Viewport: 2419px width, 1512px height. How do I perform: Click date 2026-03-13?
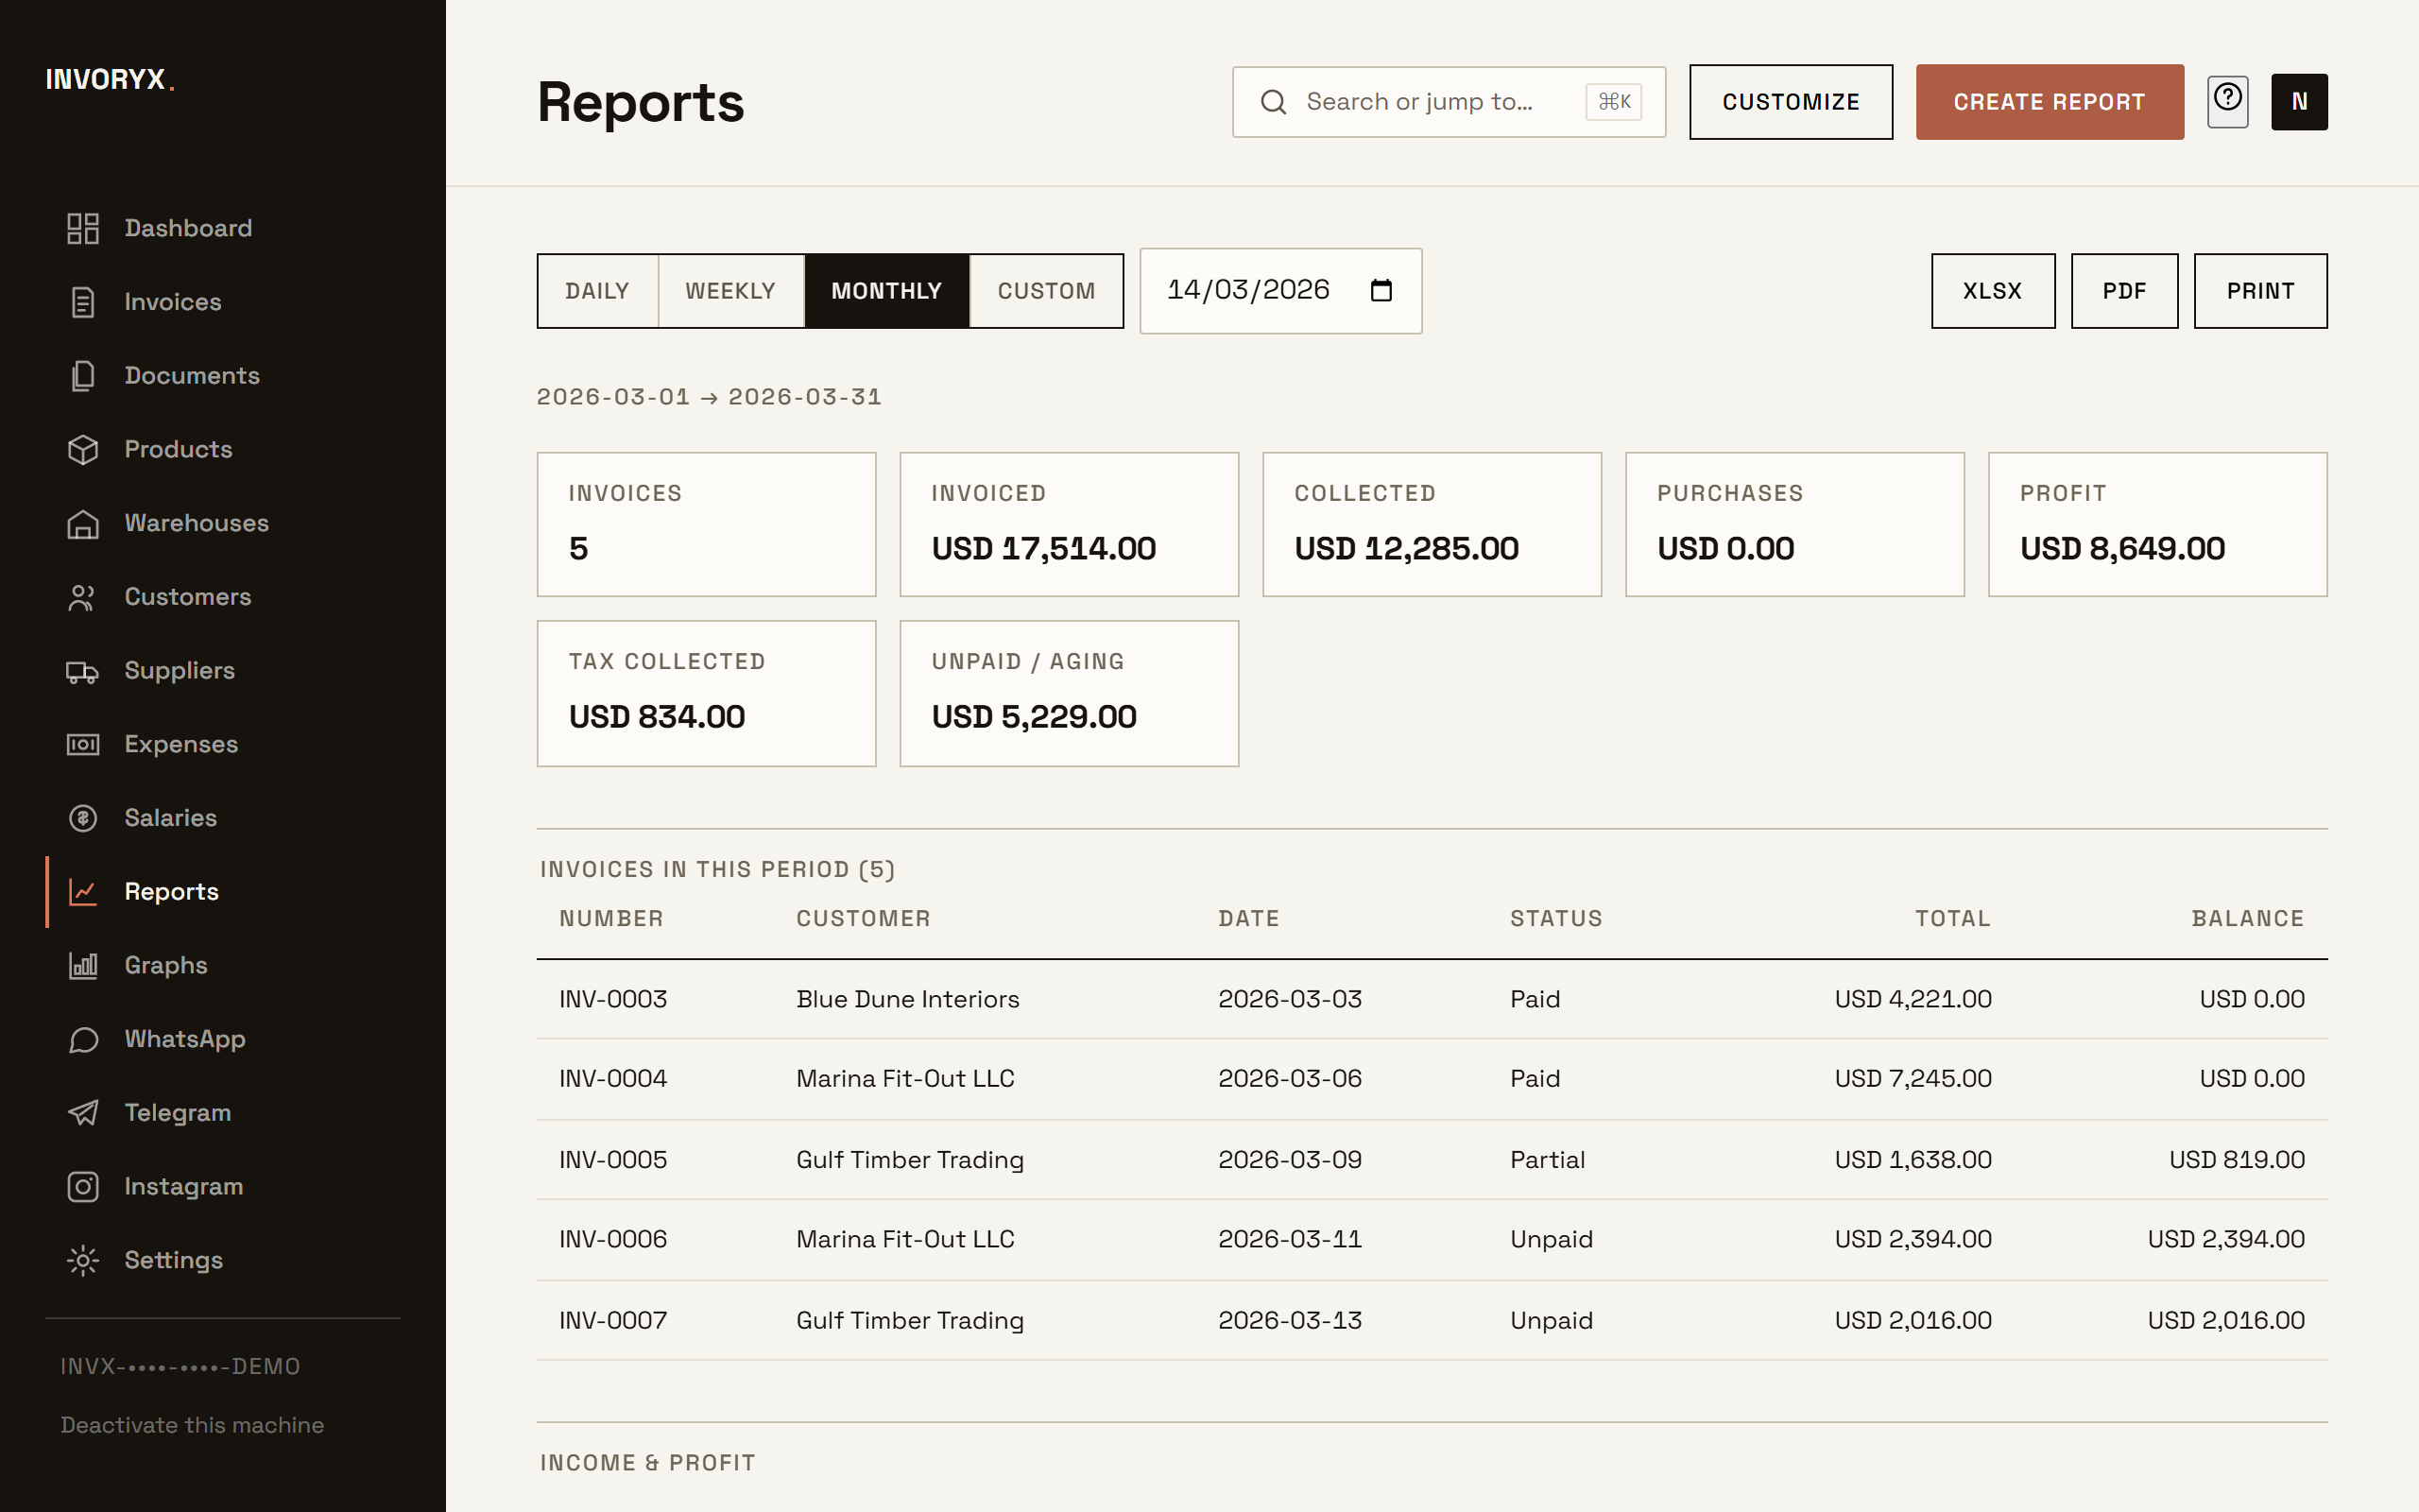(x=1290, y=1320)
